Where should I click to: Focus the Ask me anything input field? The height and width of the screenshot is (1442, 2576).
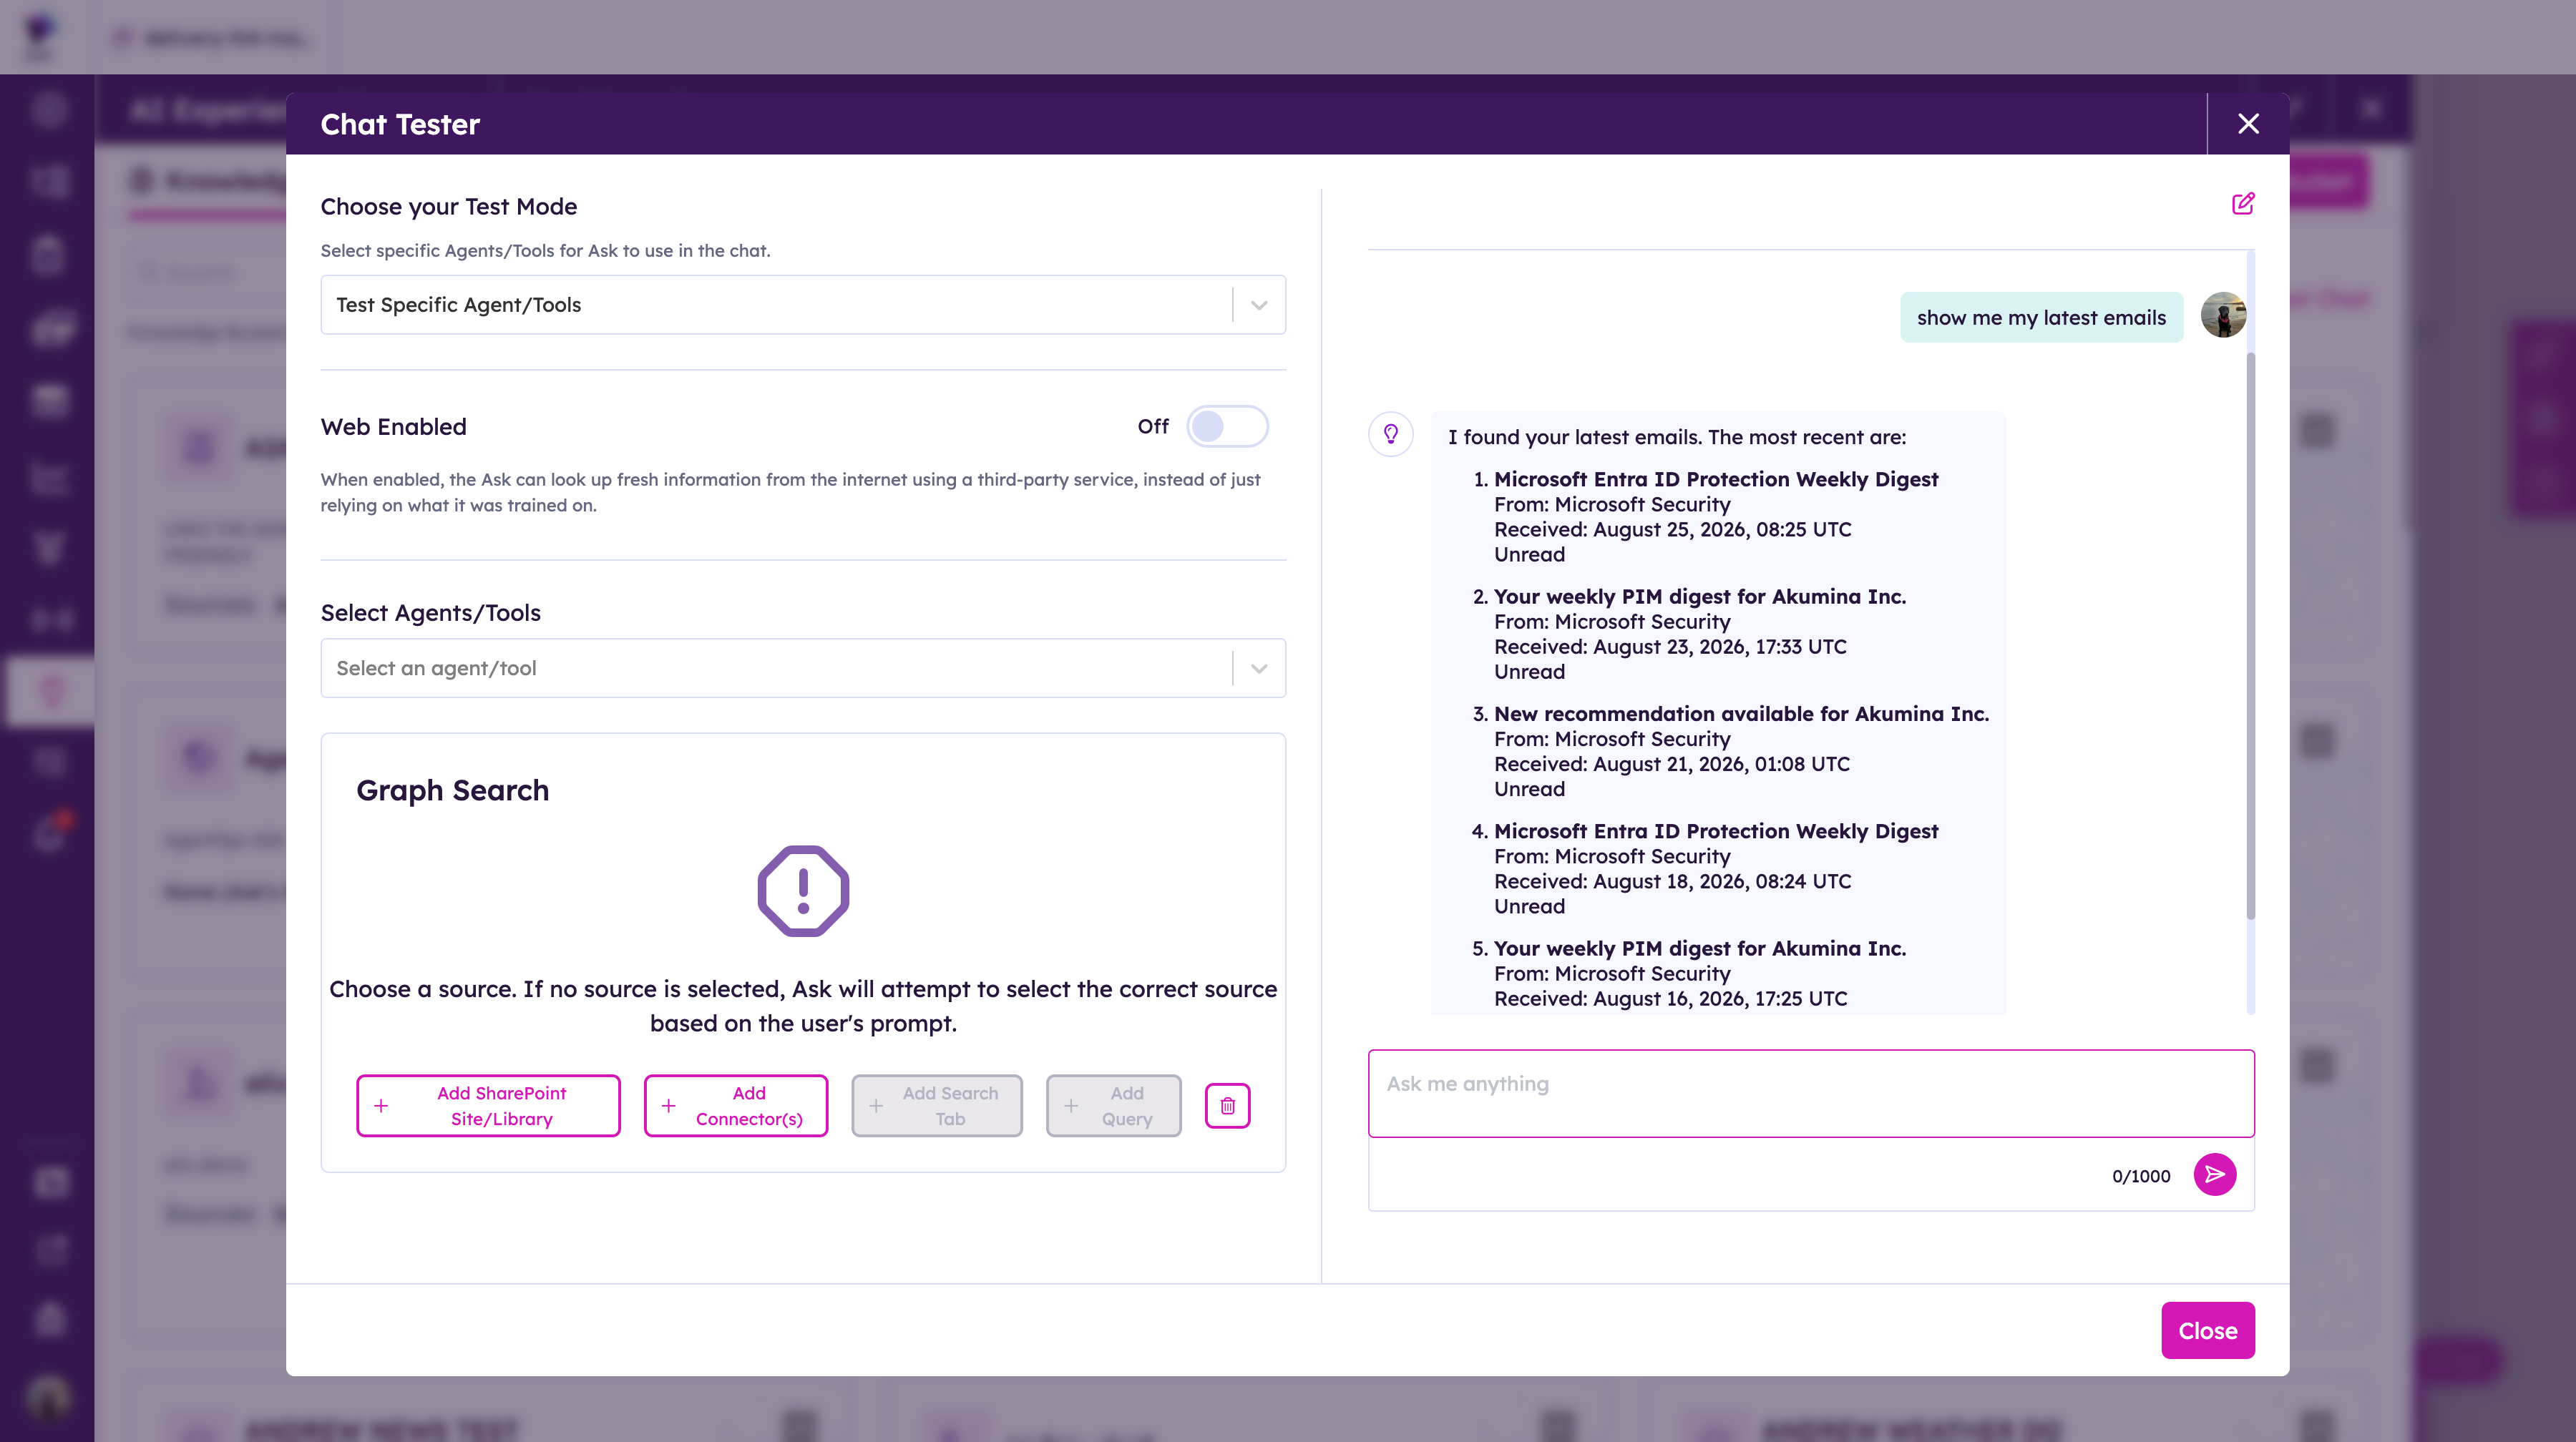click(1811, 1093)
